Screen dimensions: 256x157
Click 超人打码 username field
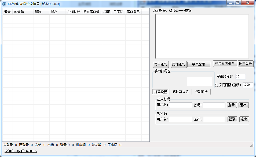(x=180, y=105)
